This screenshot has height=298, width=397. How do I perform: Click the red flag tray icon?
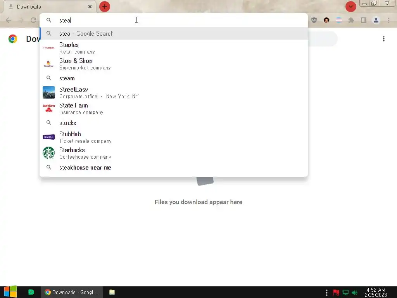click(336, 293)
